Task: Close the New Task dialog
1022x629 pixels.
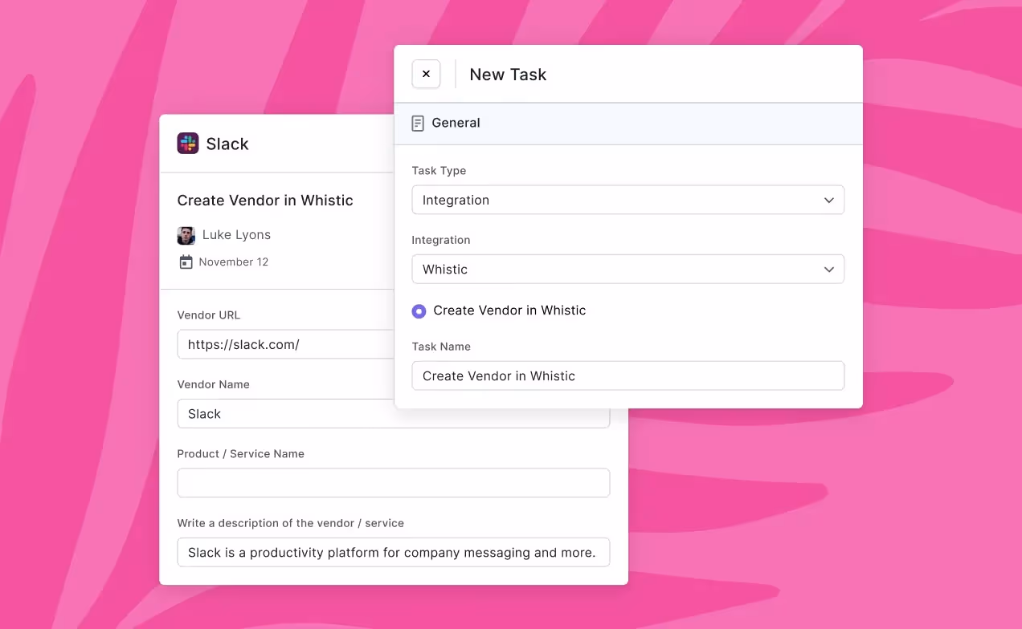Action: coord(426,74)
